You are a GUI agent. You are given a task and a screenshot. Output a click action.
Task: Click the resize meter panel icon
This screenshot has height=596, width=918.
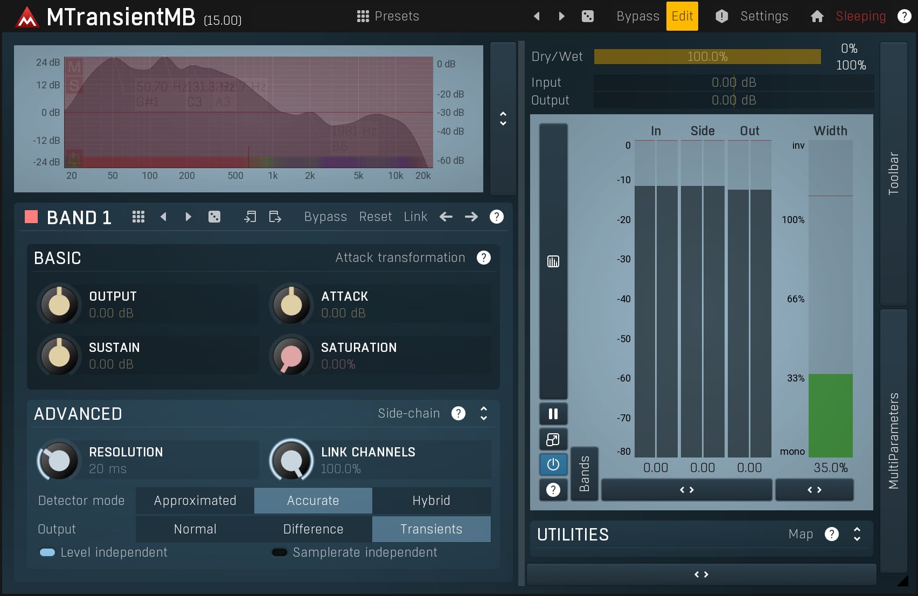553,439
